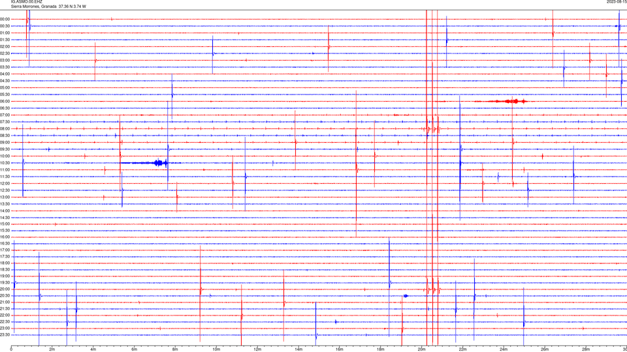
Task: Click the 28m axis tick label
Action: coord(586,349)
